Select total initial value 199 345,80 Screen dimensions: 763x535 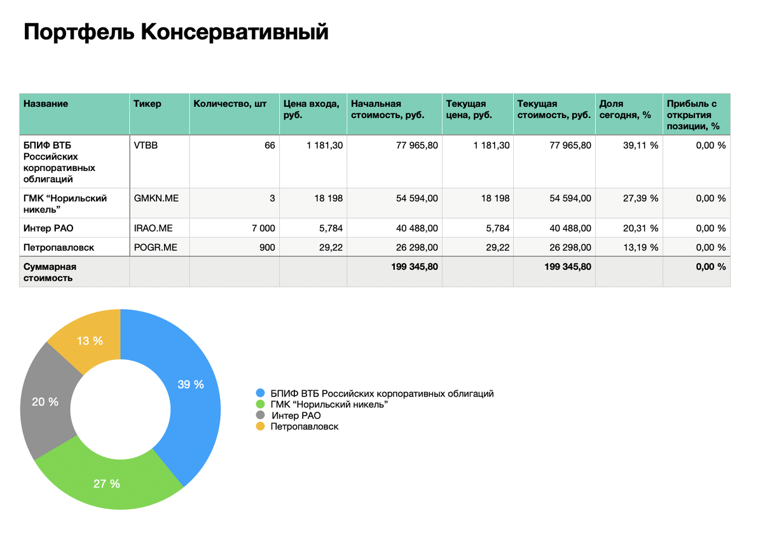point(395,272)
